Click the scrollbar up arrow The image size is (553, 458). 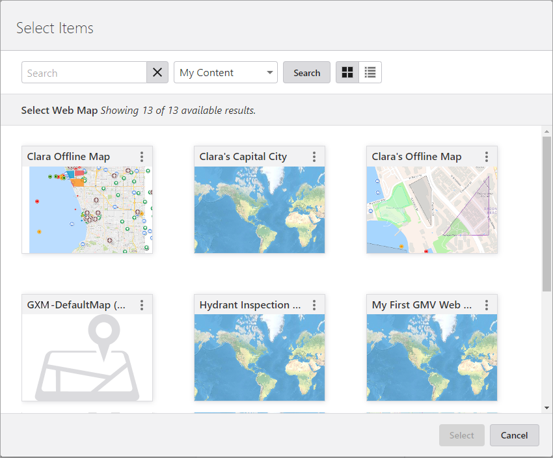[x=546, y=131]
